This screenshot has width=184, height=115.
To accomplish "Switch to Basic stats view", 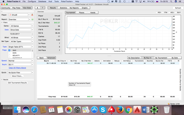I will point(42,58).
